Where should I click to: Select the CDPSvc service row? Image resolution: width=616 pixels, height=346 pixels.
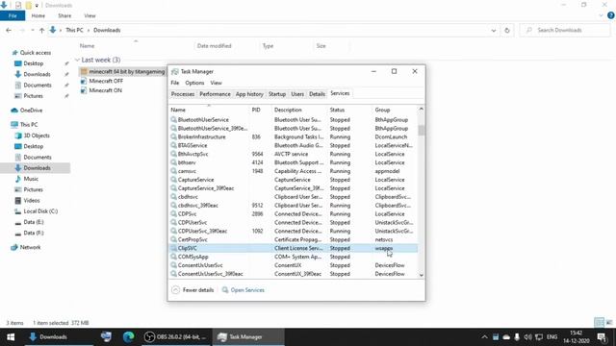click(293, 213)
